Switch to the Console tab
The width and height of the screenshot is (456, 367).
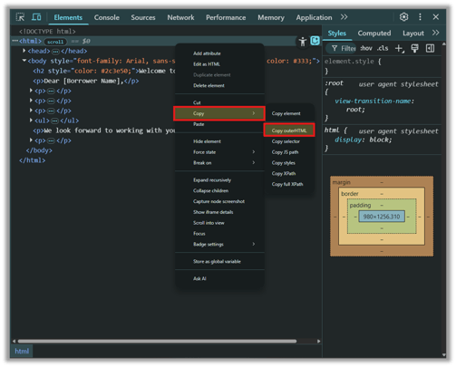pos(107,17)
